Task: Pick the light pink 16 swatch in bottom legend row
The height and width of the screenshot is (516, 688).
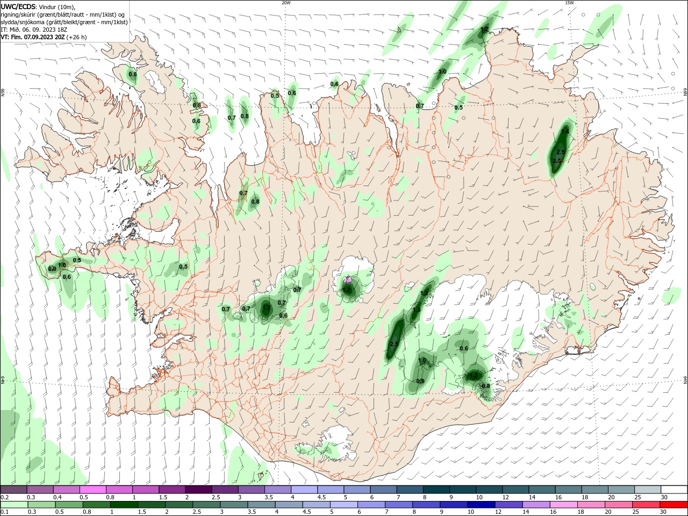Action: point(563,505)
